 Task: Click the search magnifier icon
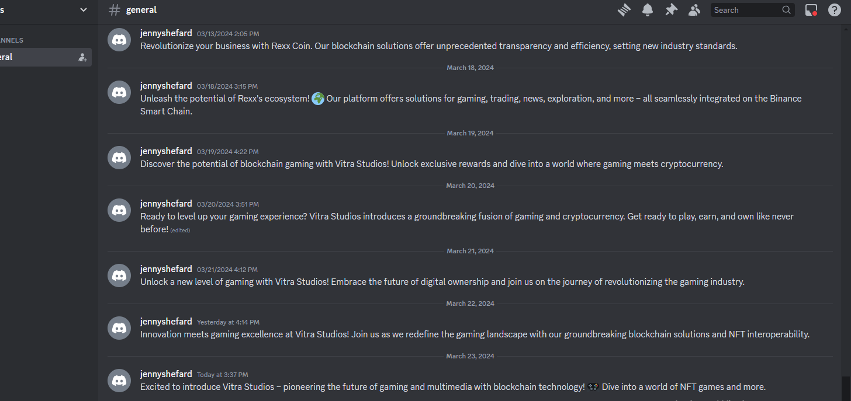[x=787, y=10]
